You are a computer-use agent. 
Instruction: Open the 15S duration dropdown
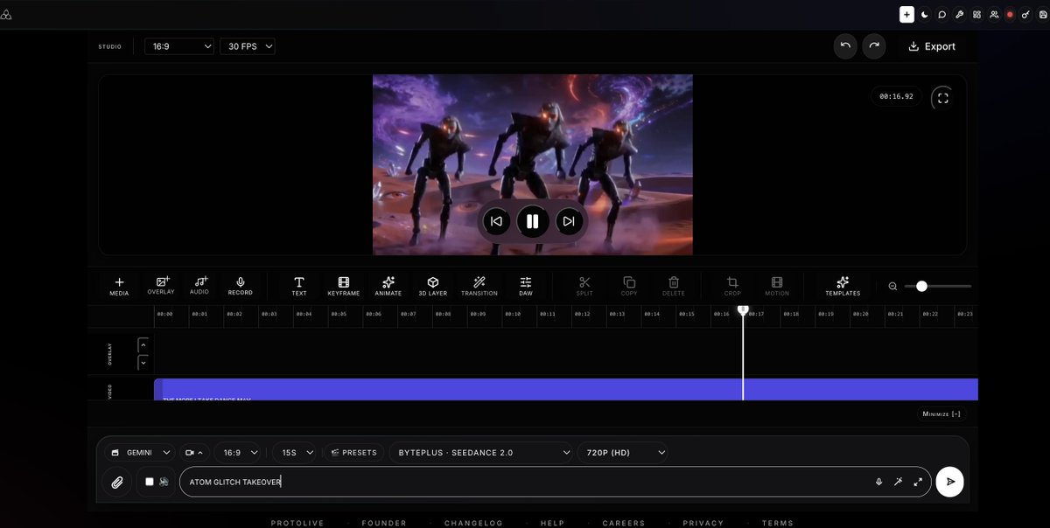[294, 453]
